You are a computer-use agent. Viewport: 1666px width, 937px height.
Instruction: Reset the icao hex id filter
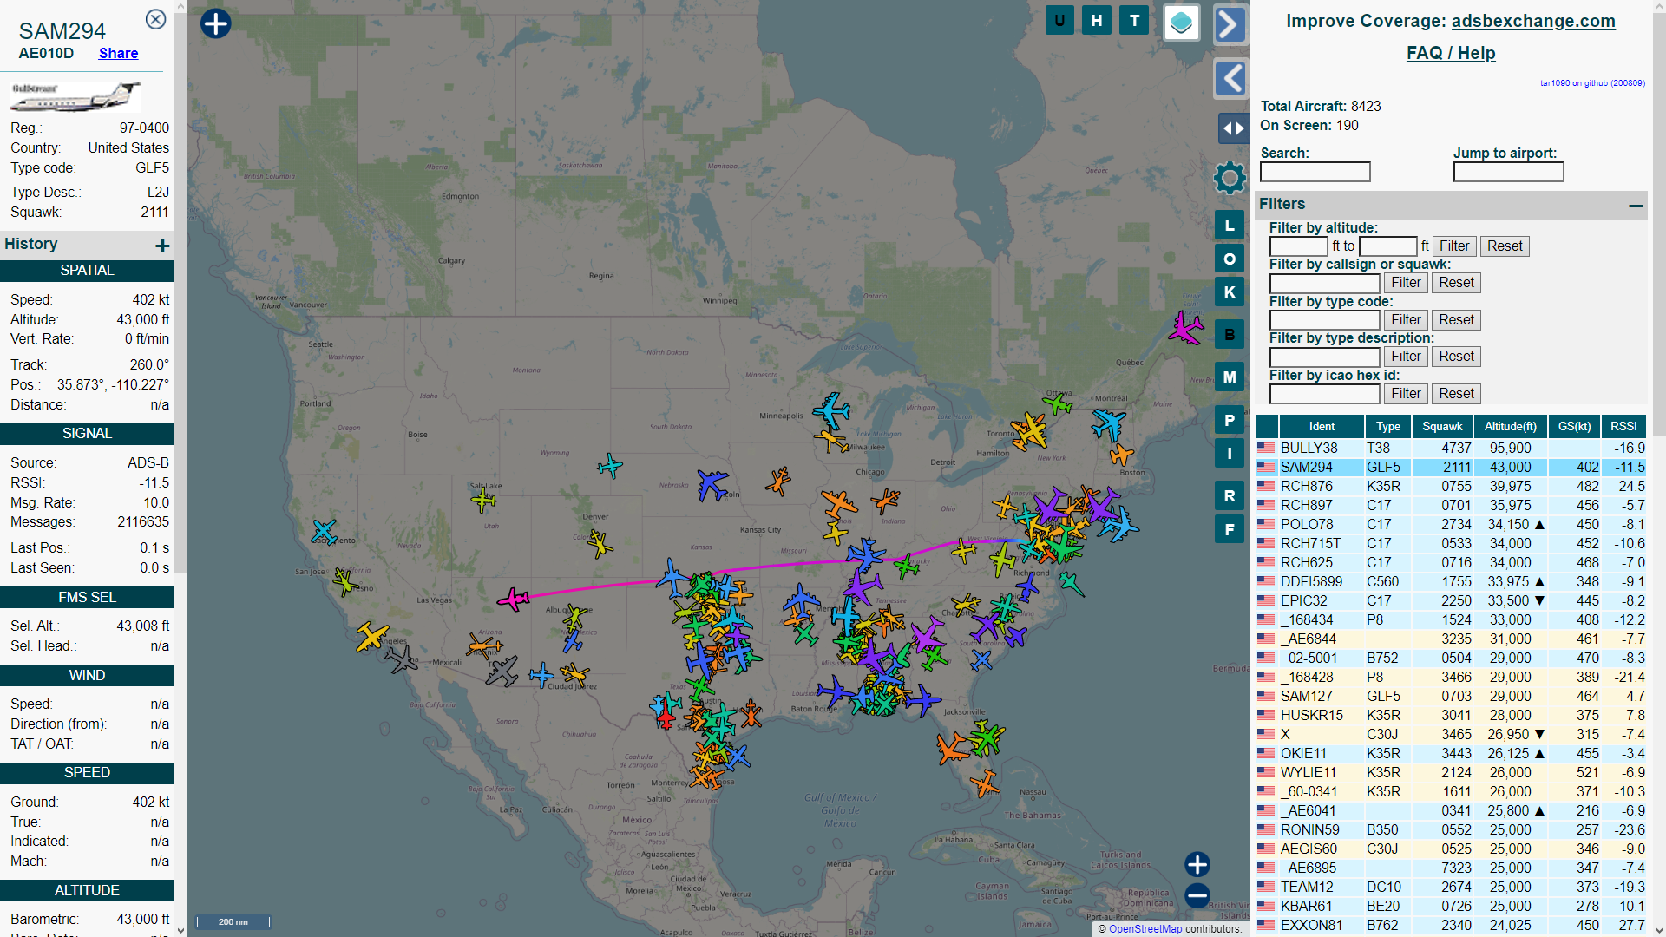(x=1456, y=394)
